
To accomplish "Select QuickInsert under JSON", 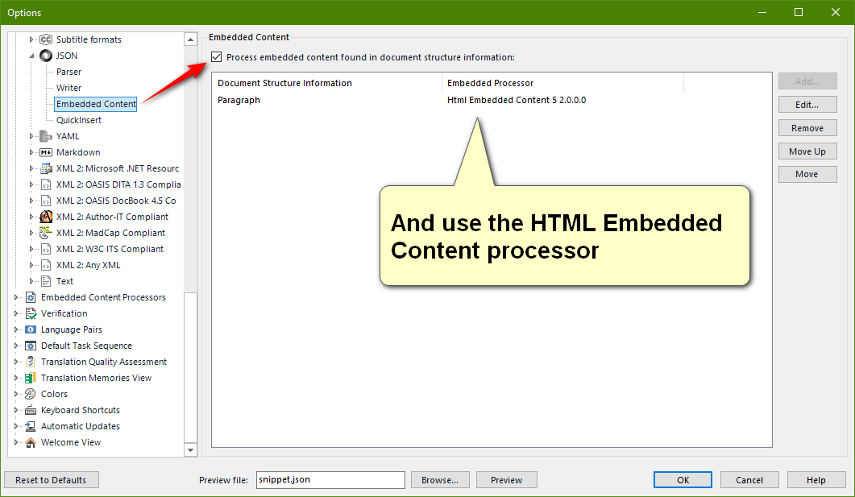I will pos(78,120).
